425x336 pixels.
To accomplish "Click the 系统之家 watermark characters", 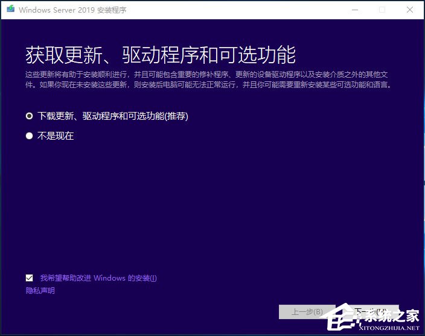I will pyautogui.click(x=394, y=316).
